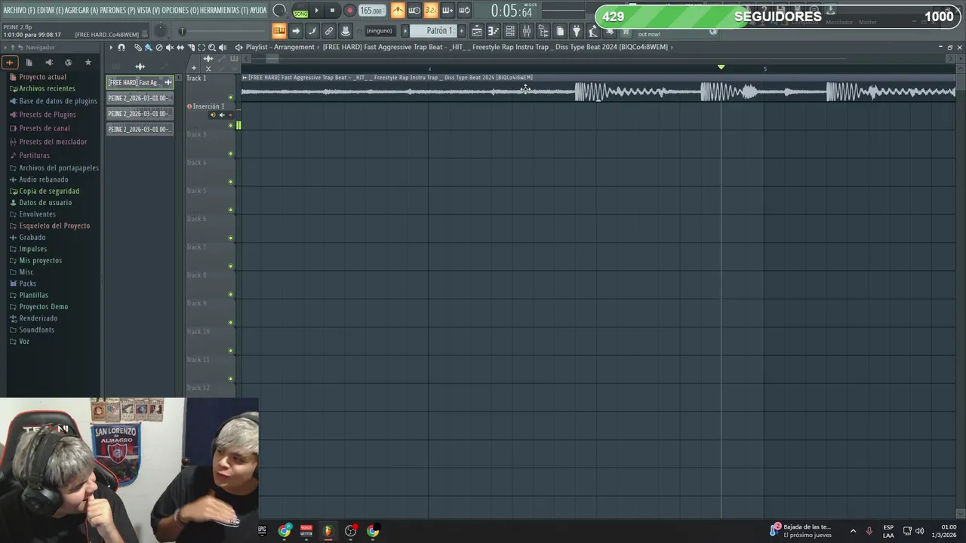
Task: Open the Patrón 1 pattern selector
Action: [x=434, y=31]
